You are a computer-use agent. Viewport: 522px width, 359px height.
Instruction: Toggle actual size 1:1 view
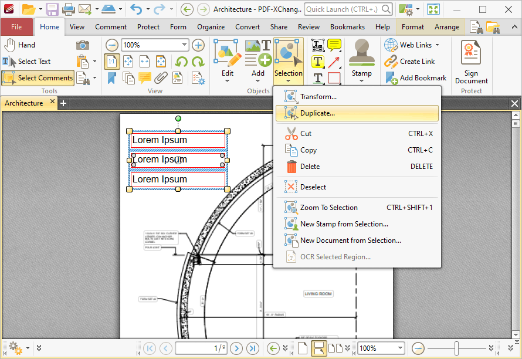point(111,62)
